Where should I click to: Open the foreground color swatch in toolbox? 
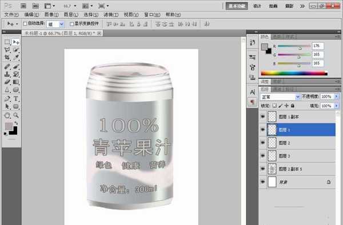coord(9,126)
